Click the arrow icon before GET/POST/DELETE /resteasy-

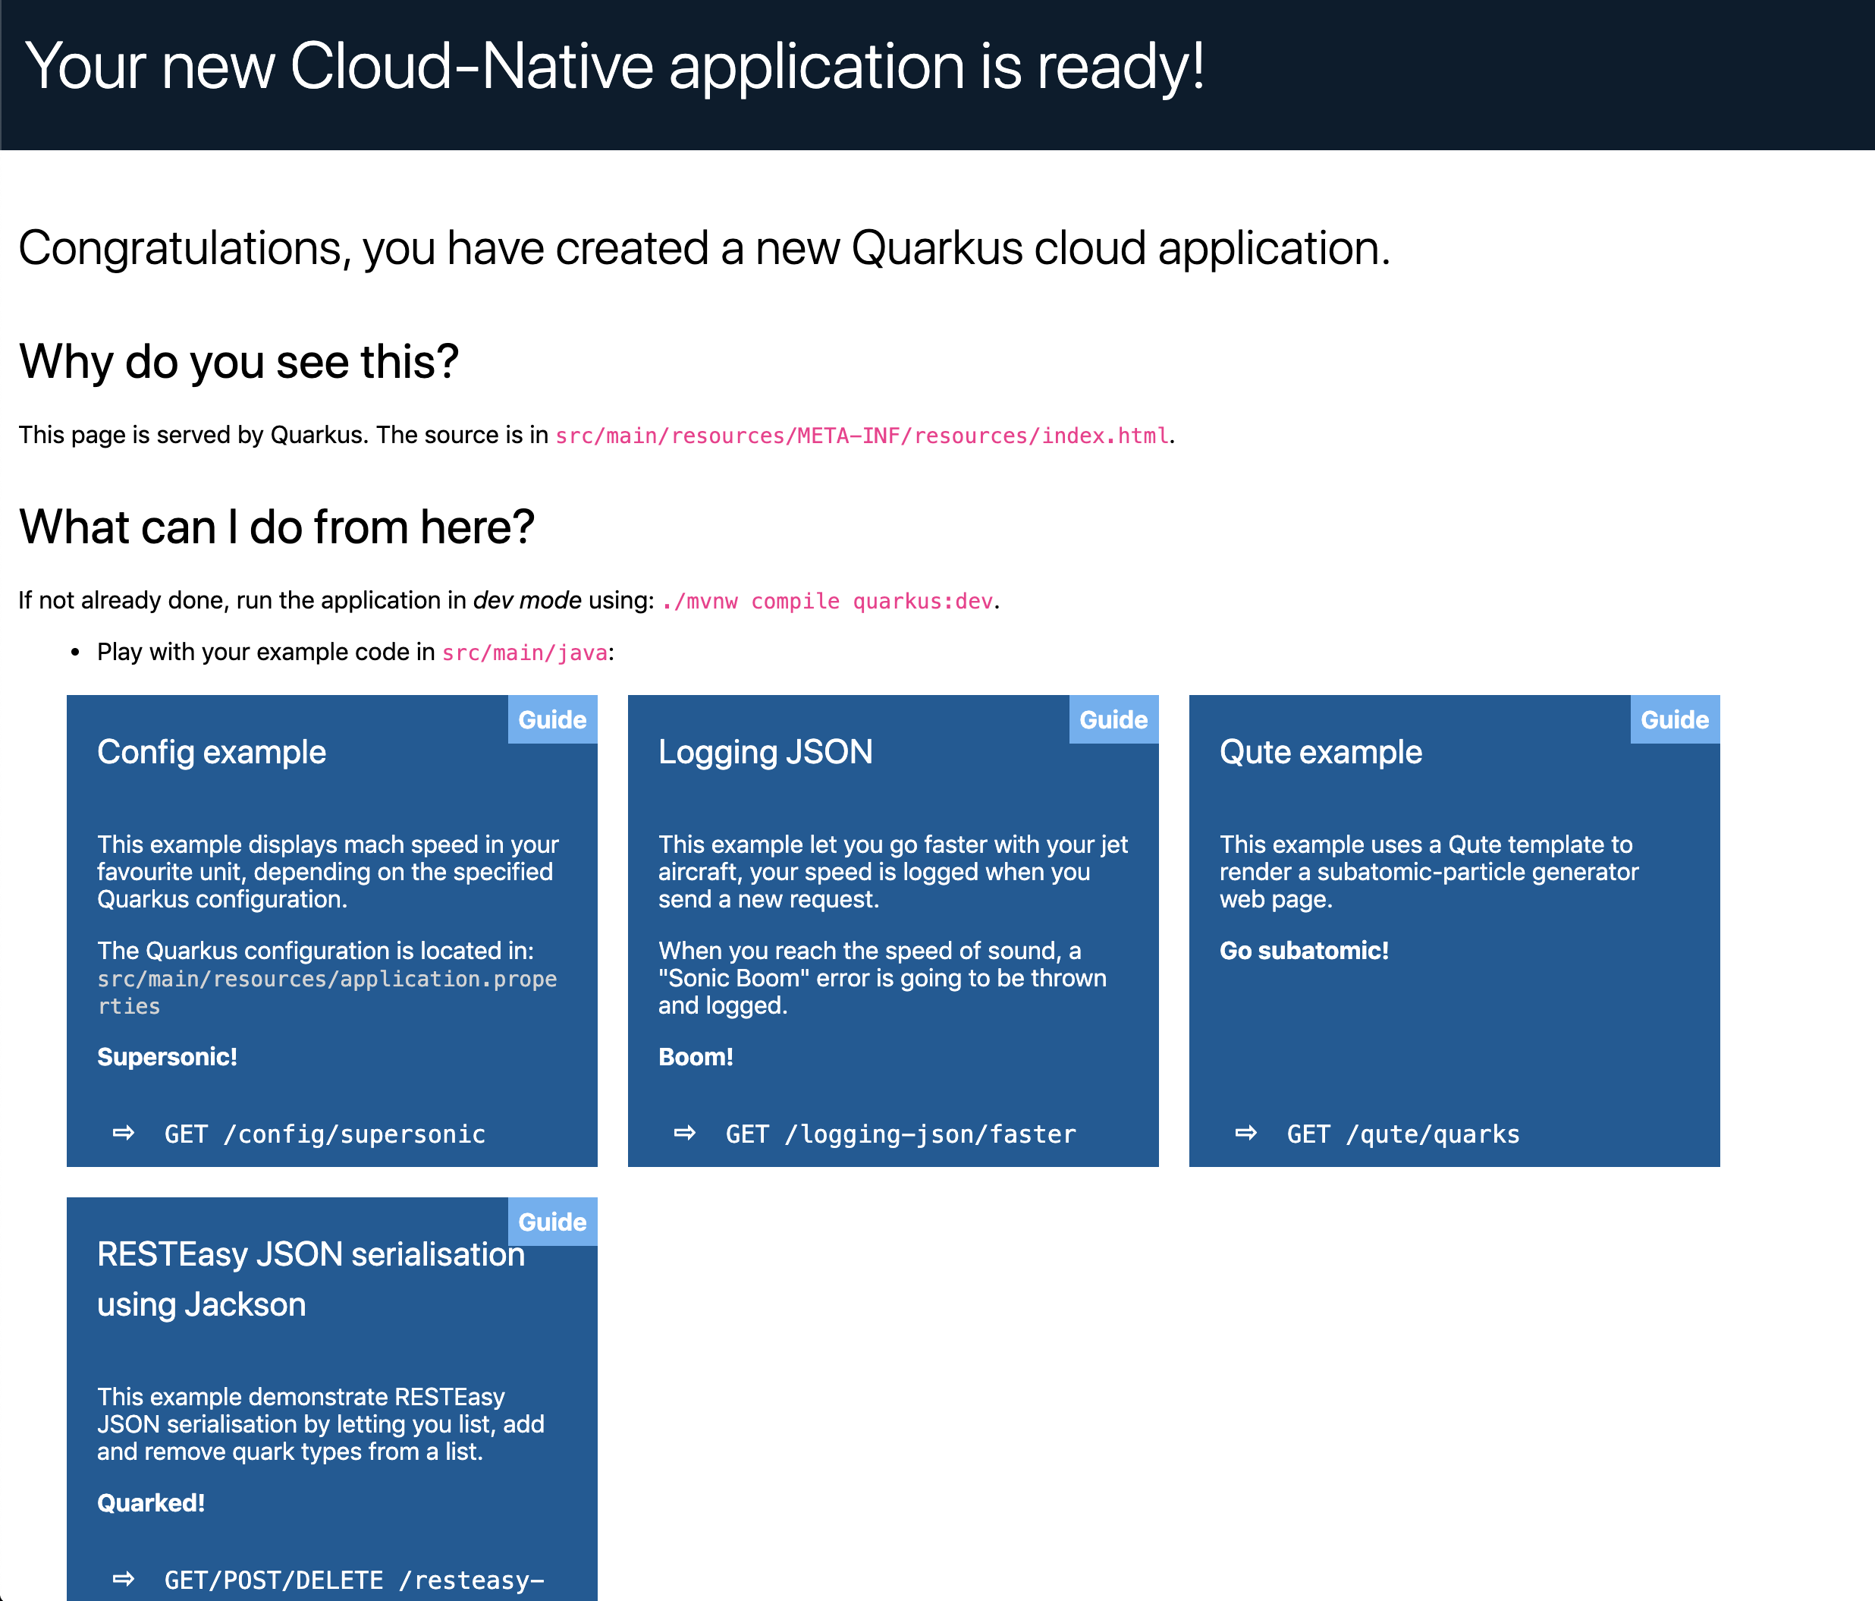[x=124, y=1579]
